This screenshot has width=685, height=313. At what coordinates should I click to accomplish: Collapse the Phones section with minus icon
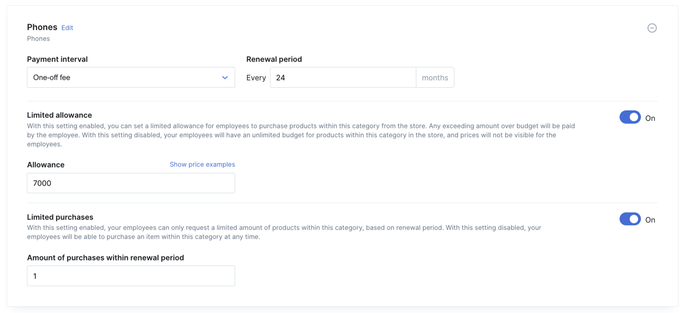click(x=652, y=28)
